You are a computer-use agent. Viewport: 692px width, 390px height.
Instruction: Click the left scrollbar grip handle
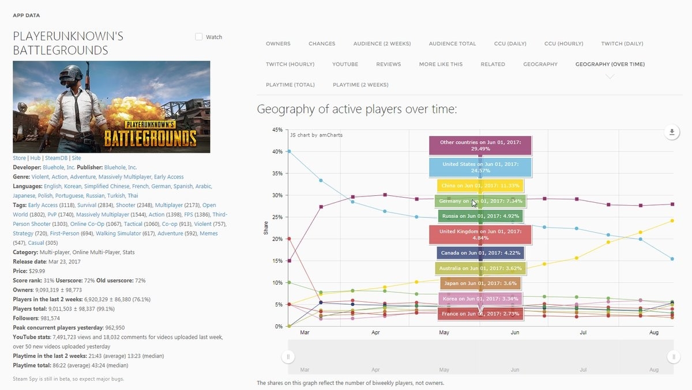pos(288,357)
